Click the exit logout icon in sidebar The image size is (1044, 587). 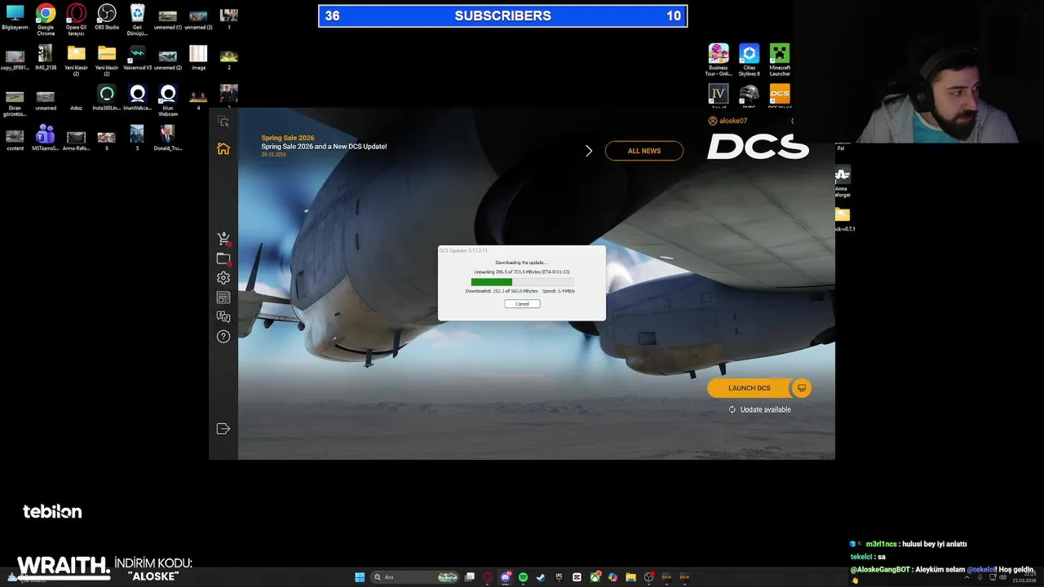[x=223, y=429]
